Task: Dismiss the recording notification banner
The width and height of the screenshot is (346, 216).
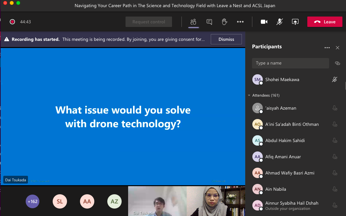Action: point(226,39)
